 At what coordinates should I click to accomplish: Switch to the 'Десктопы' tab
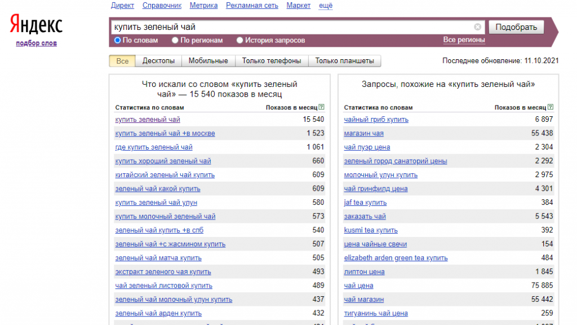(x=158, y=61)
